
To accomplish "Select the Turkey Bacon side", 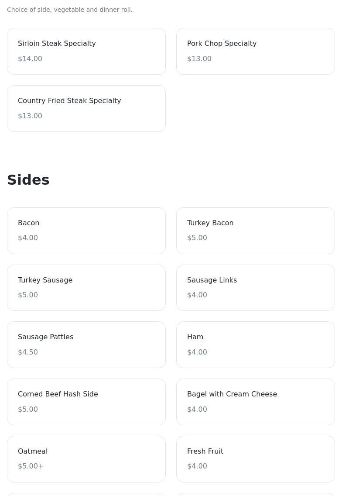I will pyautogui.click(x=255, y=231).
